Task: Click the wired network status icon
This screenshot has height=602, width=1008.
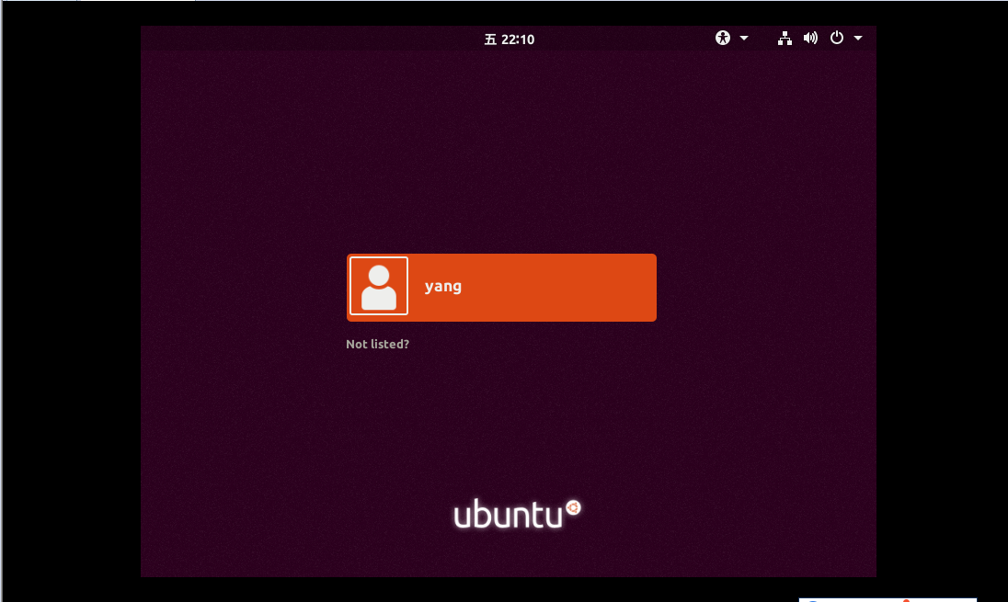Action: 785,38
